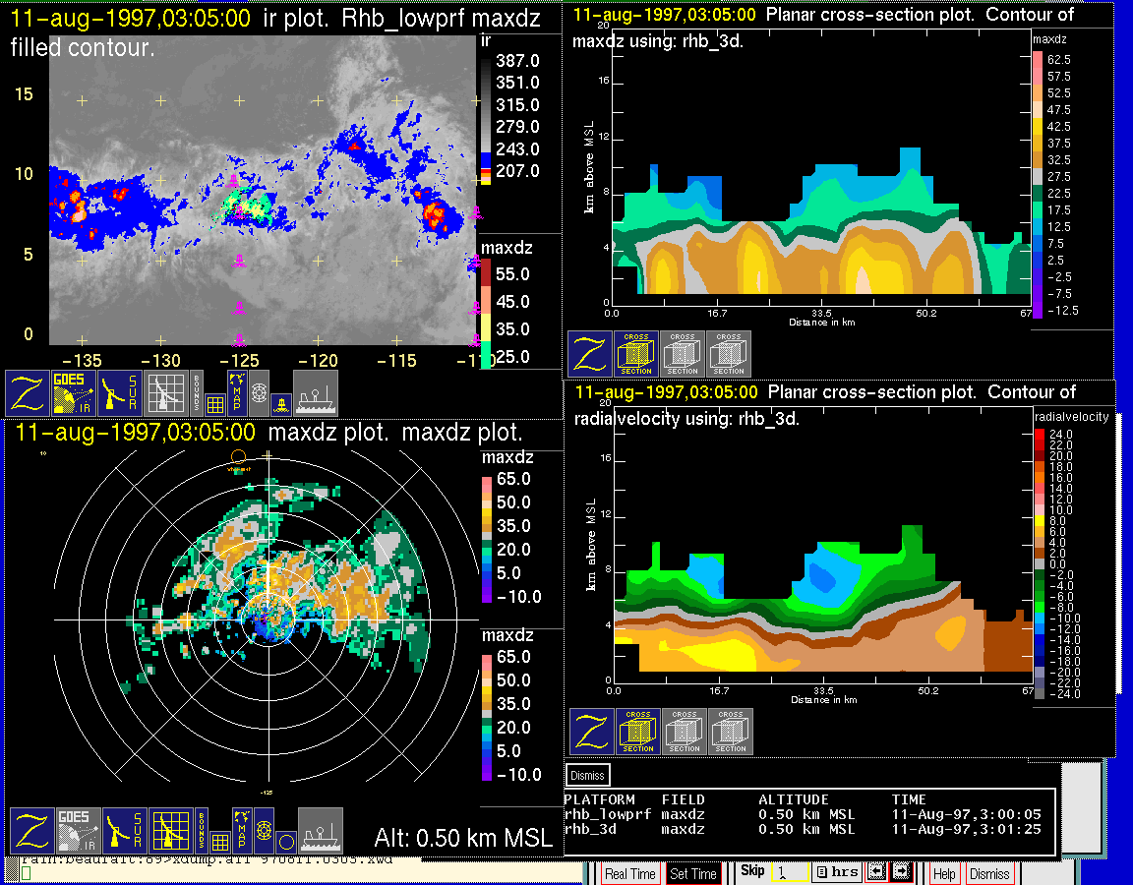Click the GOES IR satellite icon in the IR plot toolbar
The height and width of the screenshot is (885, 1133).
(75, 392)
